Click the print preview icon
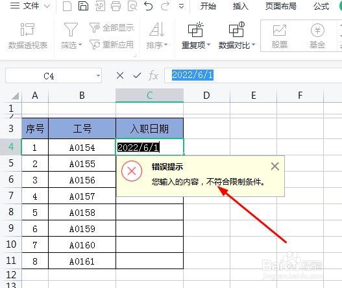 132,6
